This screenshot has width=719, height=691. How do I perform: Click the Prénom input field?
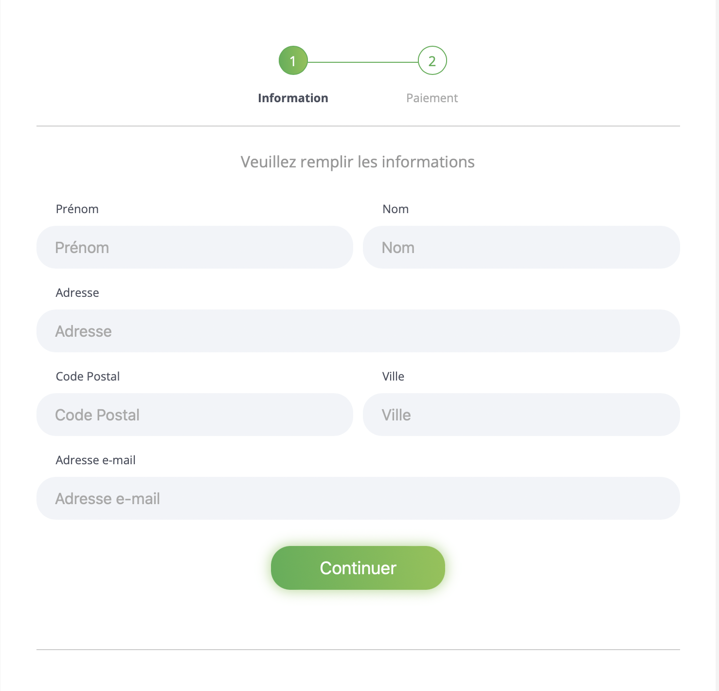pos(195,247)
